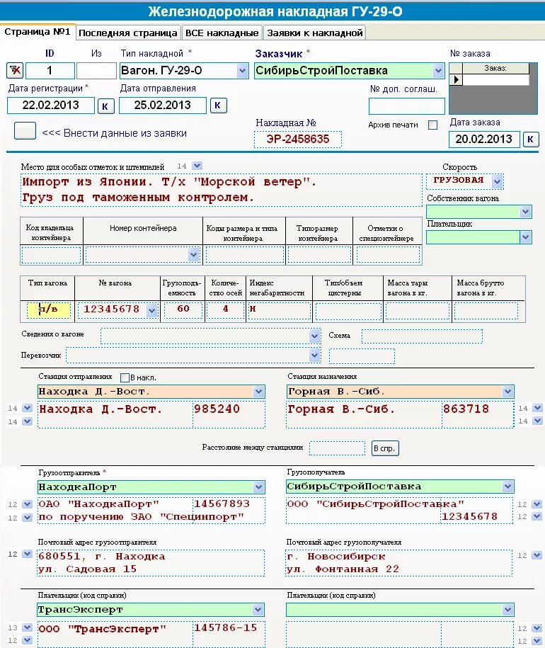
Task: Click the filter-clear icon beside ID field
Action: 15,70
